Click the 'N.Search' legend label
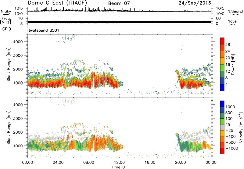Viewport: 244px width, 169px height. coord(235,11)
